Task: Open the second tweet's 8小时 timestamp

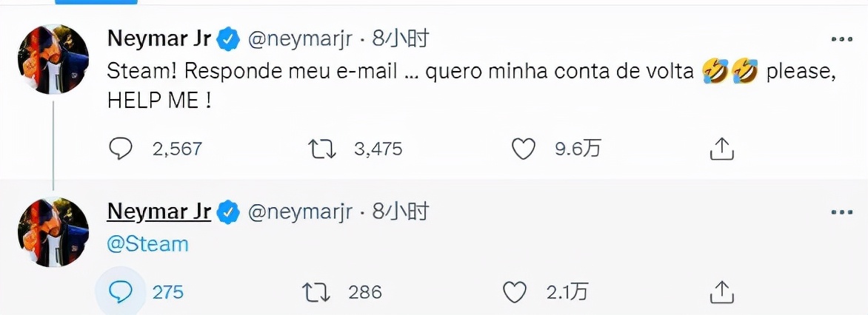Action: pos(401,213)
